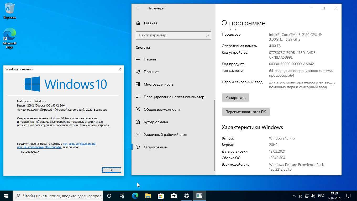The width and height of the screenshot is (357, 201).
Task: Open the Mail app on taskbar
Action: (x=174, y=196)
